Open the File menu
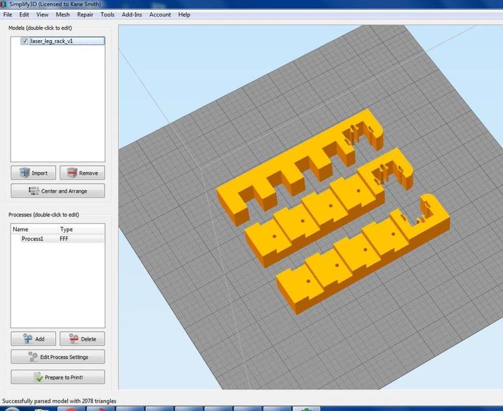Image resolution: width=503 pixels, height=411 pixels. click(8, 14)
